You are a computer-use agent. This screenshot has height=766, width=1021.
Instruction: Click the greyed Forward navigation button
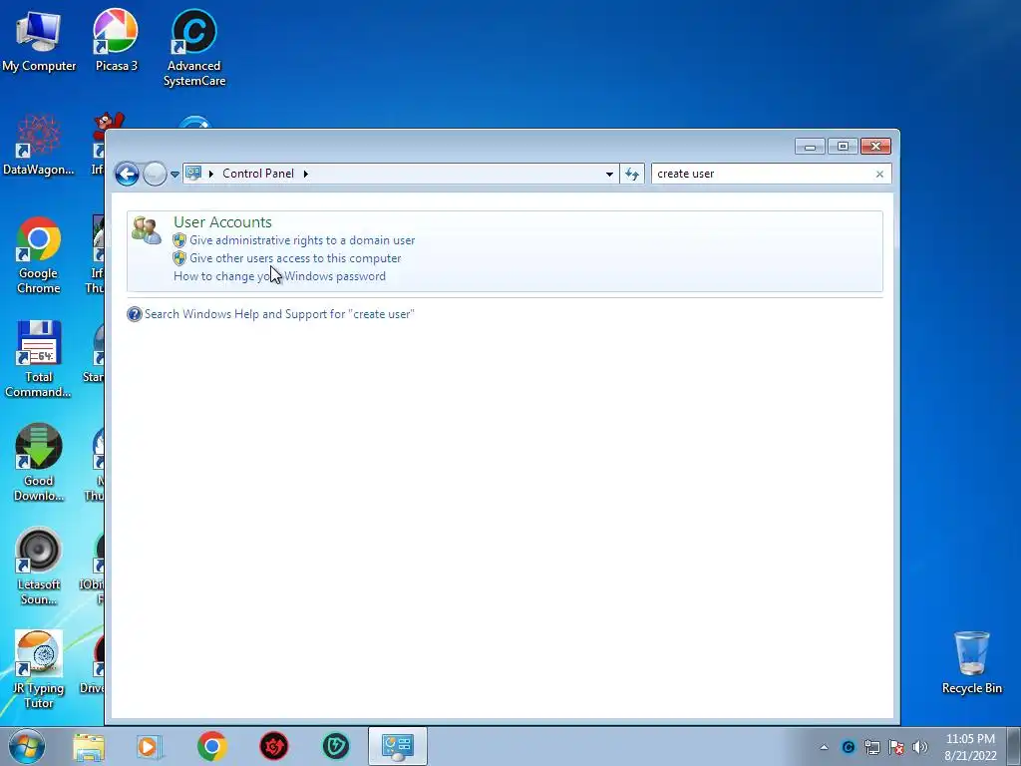155,174
